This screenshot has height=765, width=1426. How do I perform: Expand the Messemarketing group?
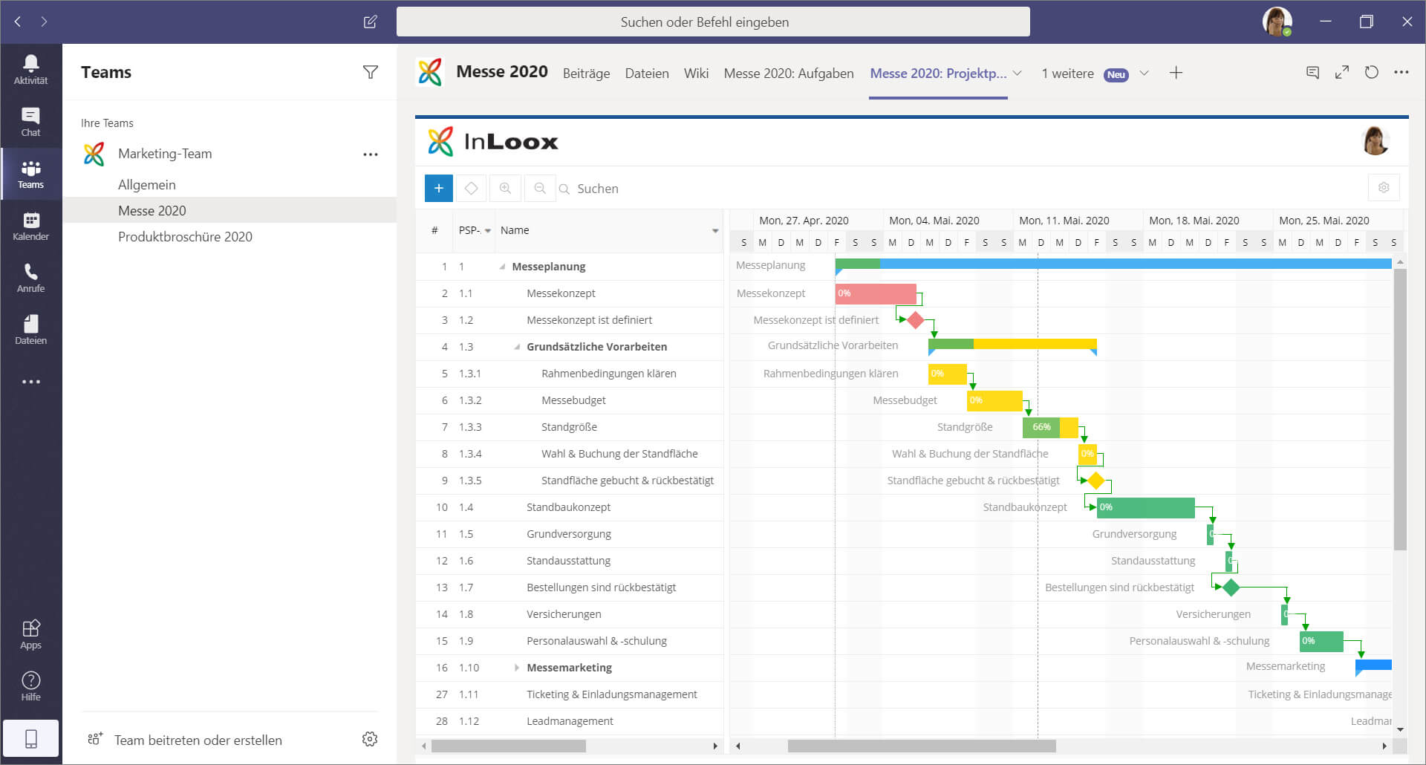(518, 668)
